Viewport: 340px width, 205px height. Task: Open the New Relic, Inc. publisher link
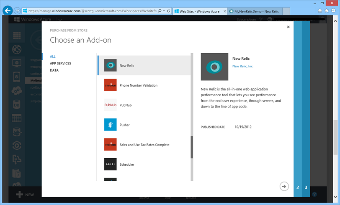(x=243, y=66)
